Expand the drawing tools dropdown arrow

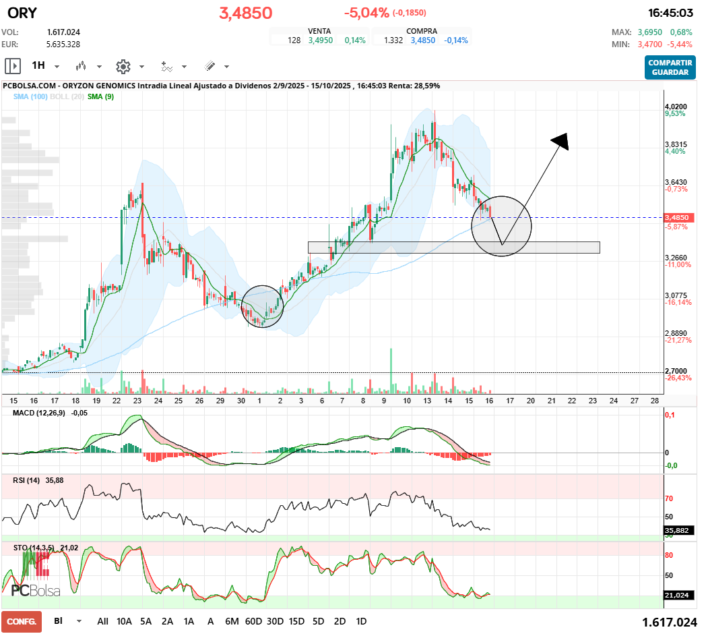pos(226,67)
